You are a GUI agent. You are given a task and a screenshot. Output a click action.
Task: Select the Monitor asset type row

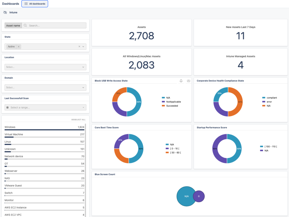[x=44, y=201]
